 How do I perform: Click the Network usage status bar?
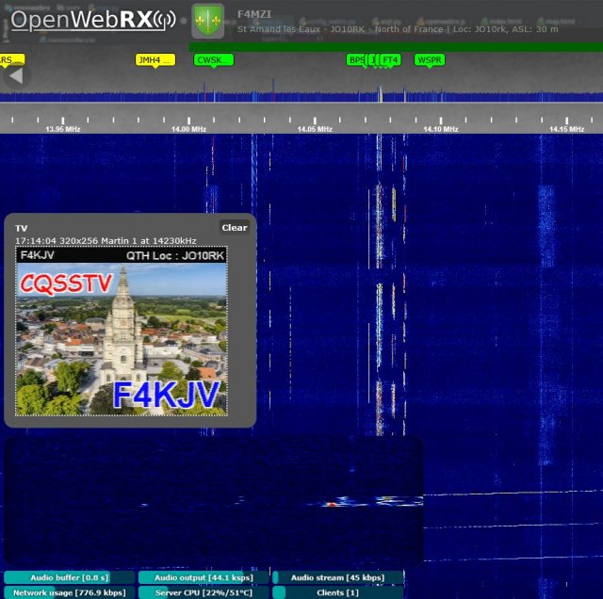point(69,592)
